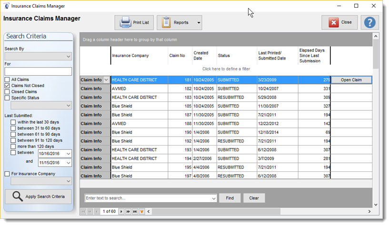Click the Clear button
390x226 pixels.
pyautogui.click(x=254, y=198)
